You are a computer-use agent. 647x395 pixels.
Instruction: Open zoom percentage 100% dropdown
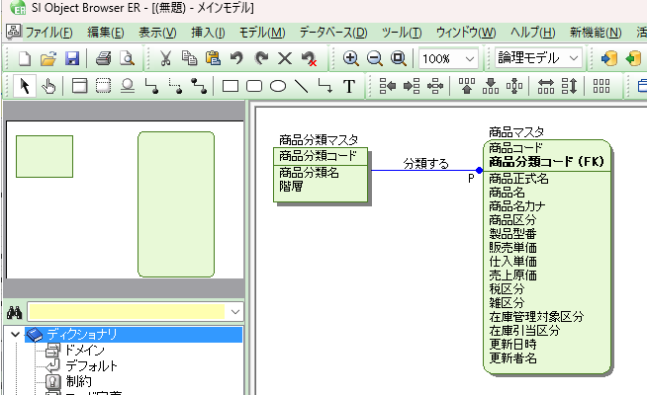(x=469, y=59)
